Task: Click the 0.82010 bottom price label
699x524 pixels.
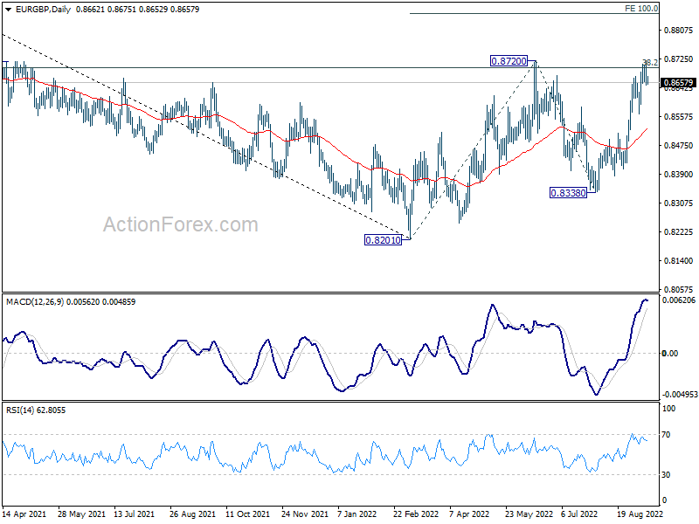Action: (x=383, y=239)
